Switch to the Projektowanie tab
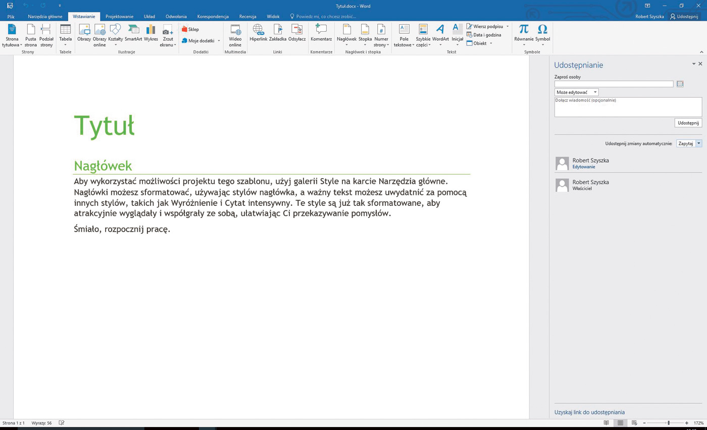The width and height of the screenshot is (707, 430). [x=119, y=17]
